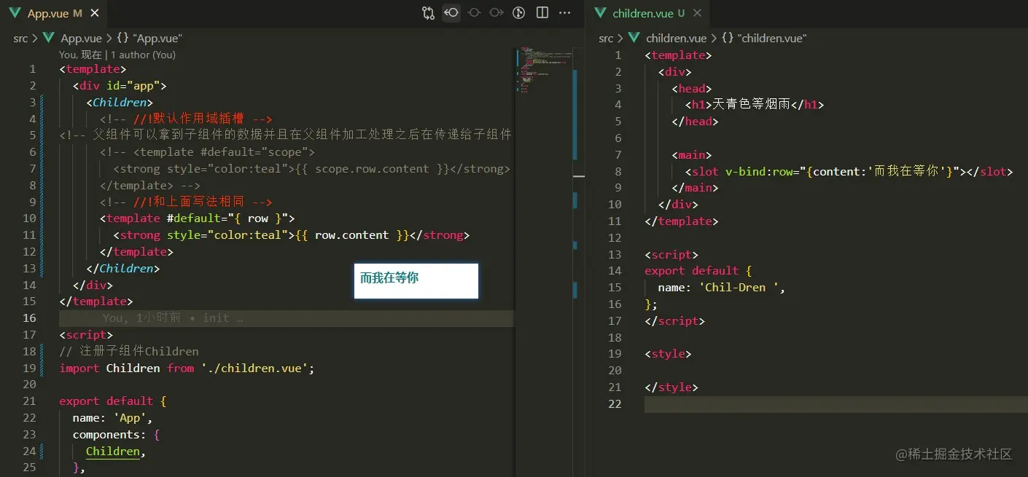Open previous revision with GitLens arrow icon

point(451,13)
